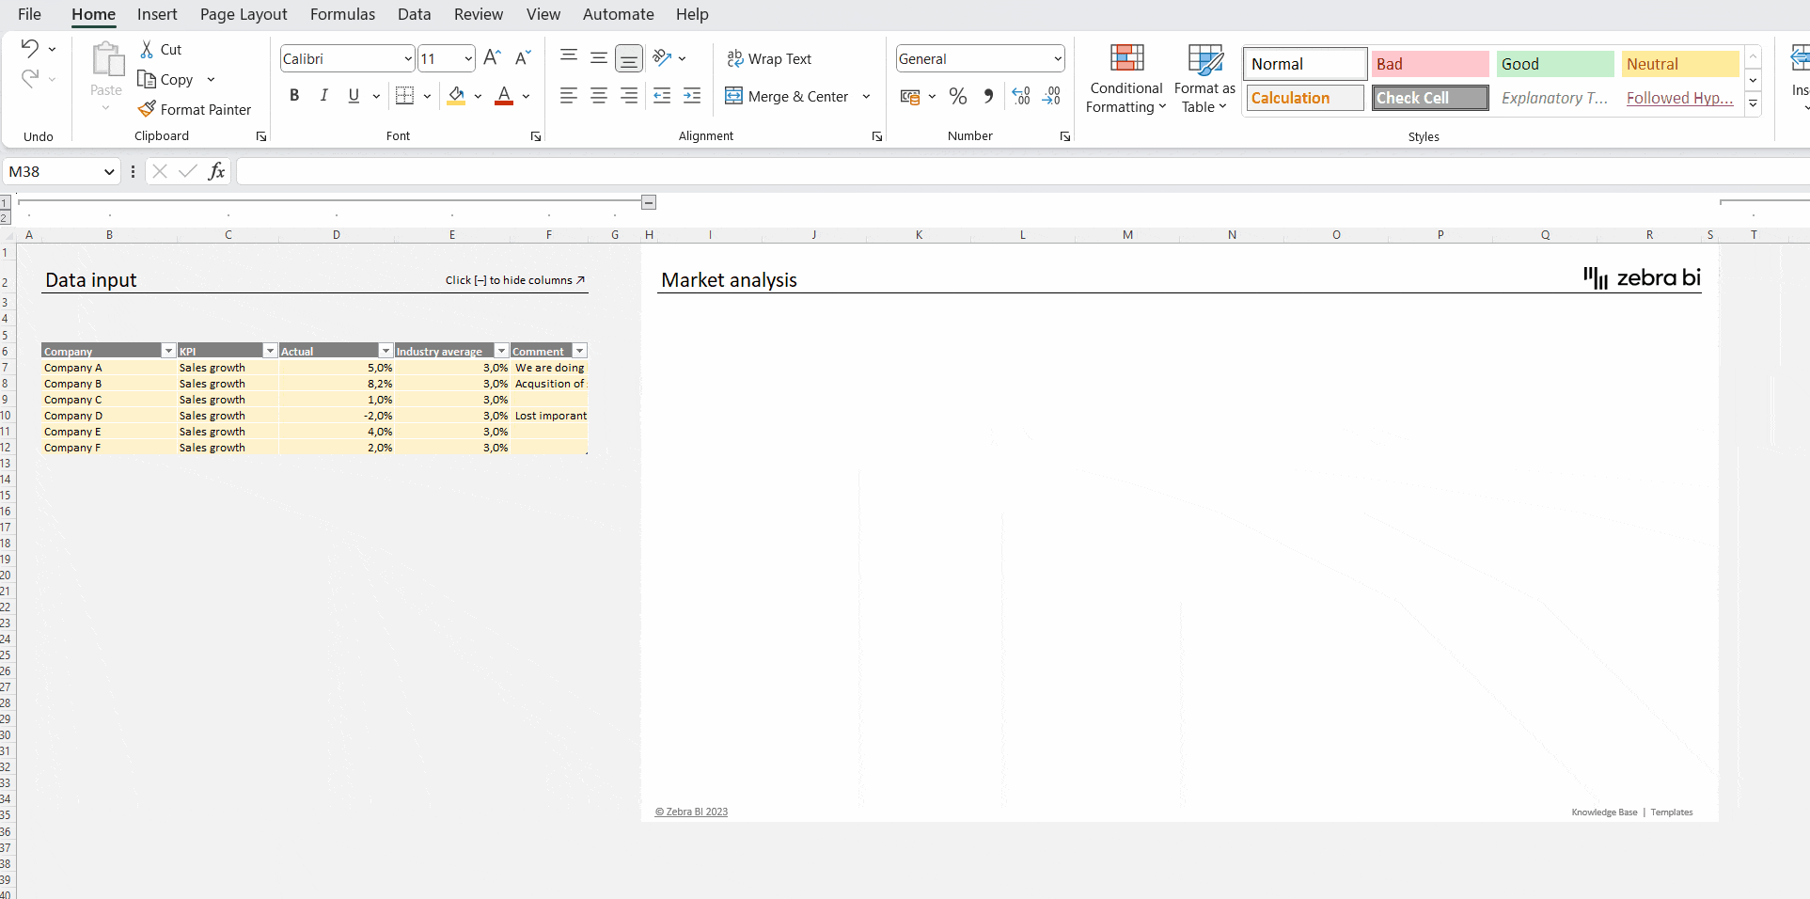Toggle Wrap Text on the ribbon
This screenshot has width=1810, height=899.
click(x=769, y=58)
